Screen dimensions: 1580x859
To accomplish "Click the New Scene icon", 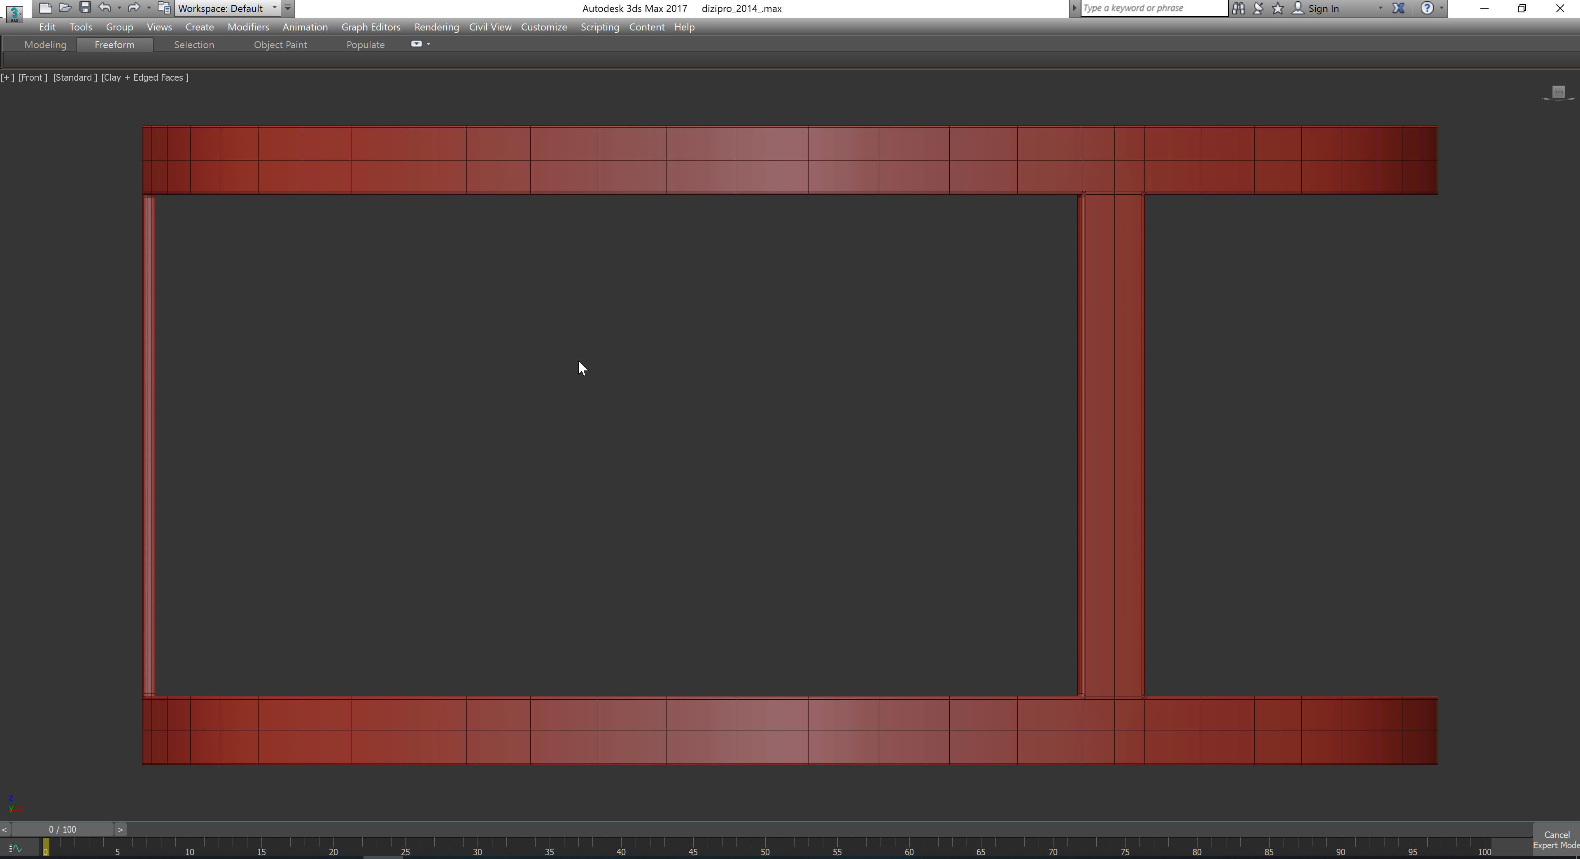I will tap(45, 8).
